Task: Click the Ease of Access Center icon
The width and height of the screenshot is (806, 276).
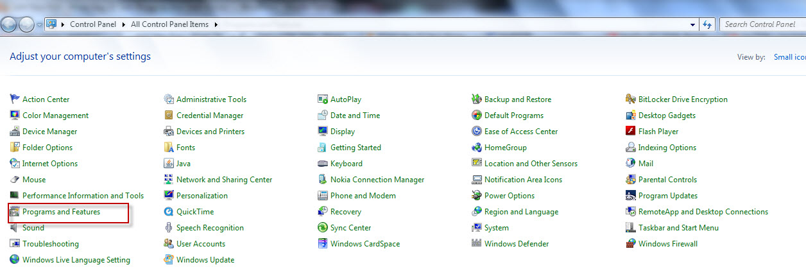Action: 477,131
